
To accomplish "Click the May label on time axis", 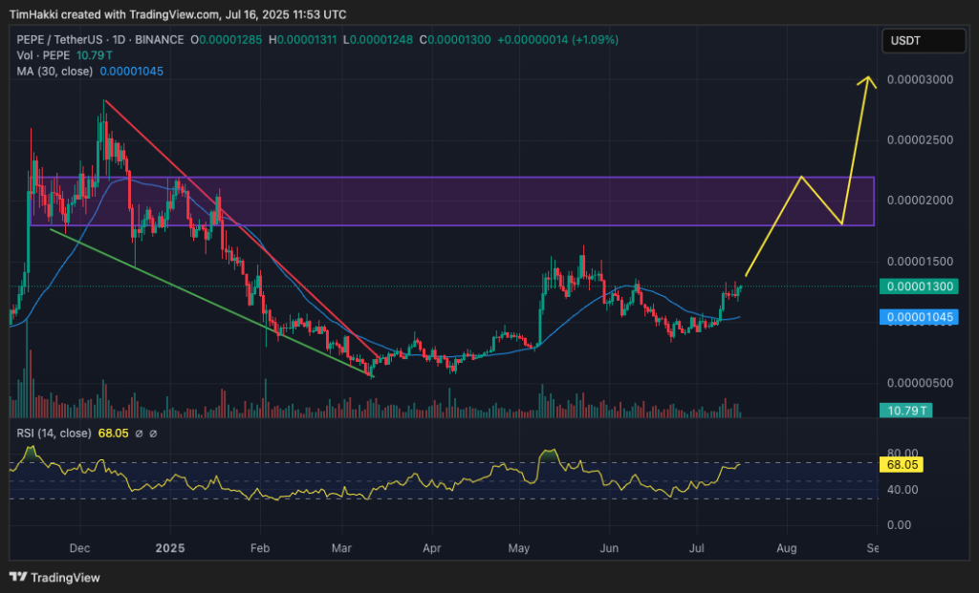I will 519,548.
